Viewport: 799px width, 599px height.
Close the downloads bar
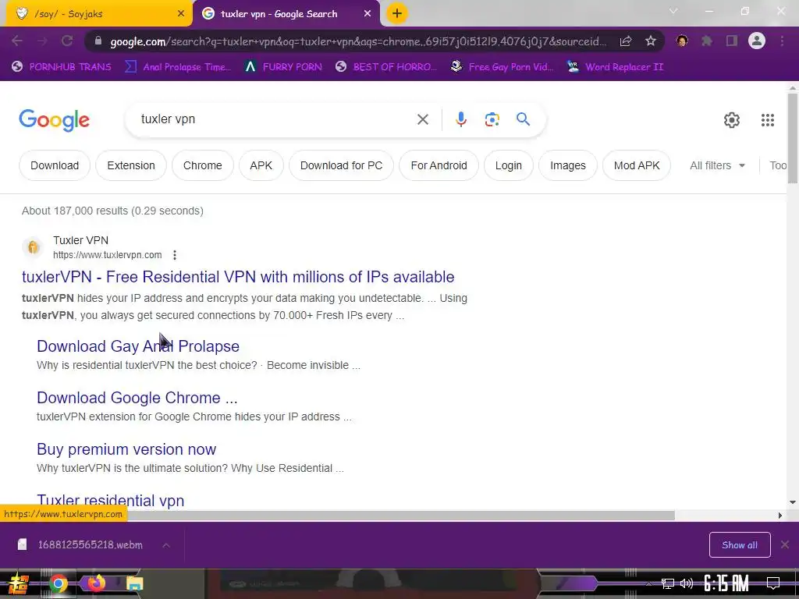click(785, 544)
